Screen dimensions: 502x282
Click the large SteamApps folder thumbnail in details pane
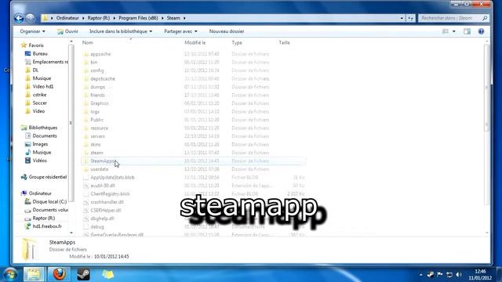(30, 249)
